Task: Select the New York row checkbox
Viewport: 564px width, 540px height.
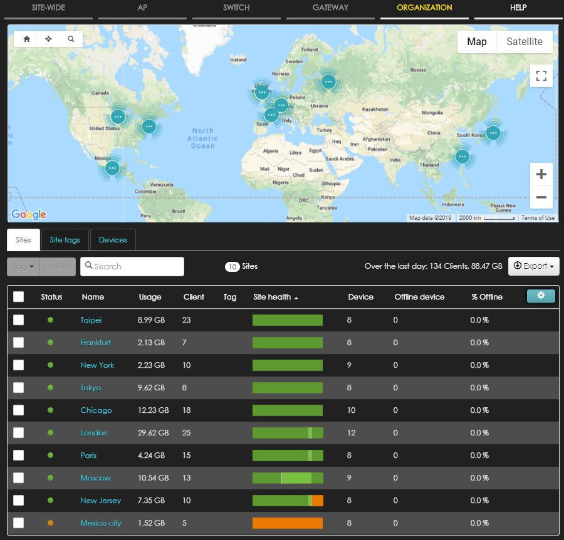Action: coord(18,365)
